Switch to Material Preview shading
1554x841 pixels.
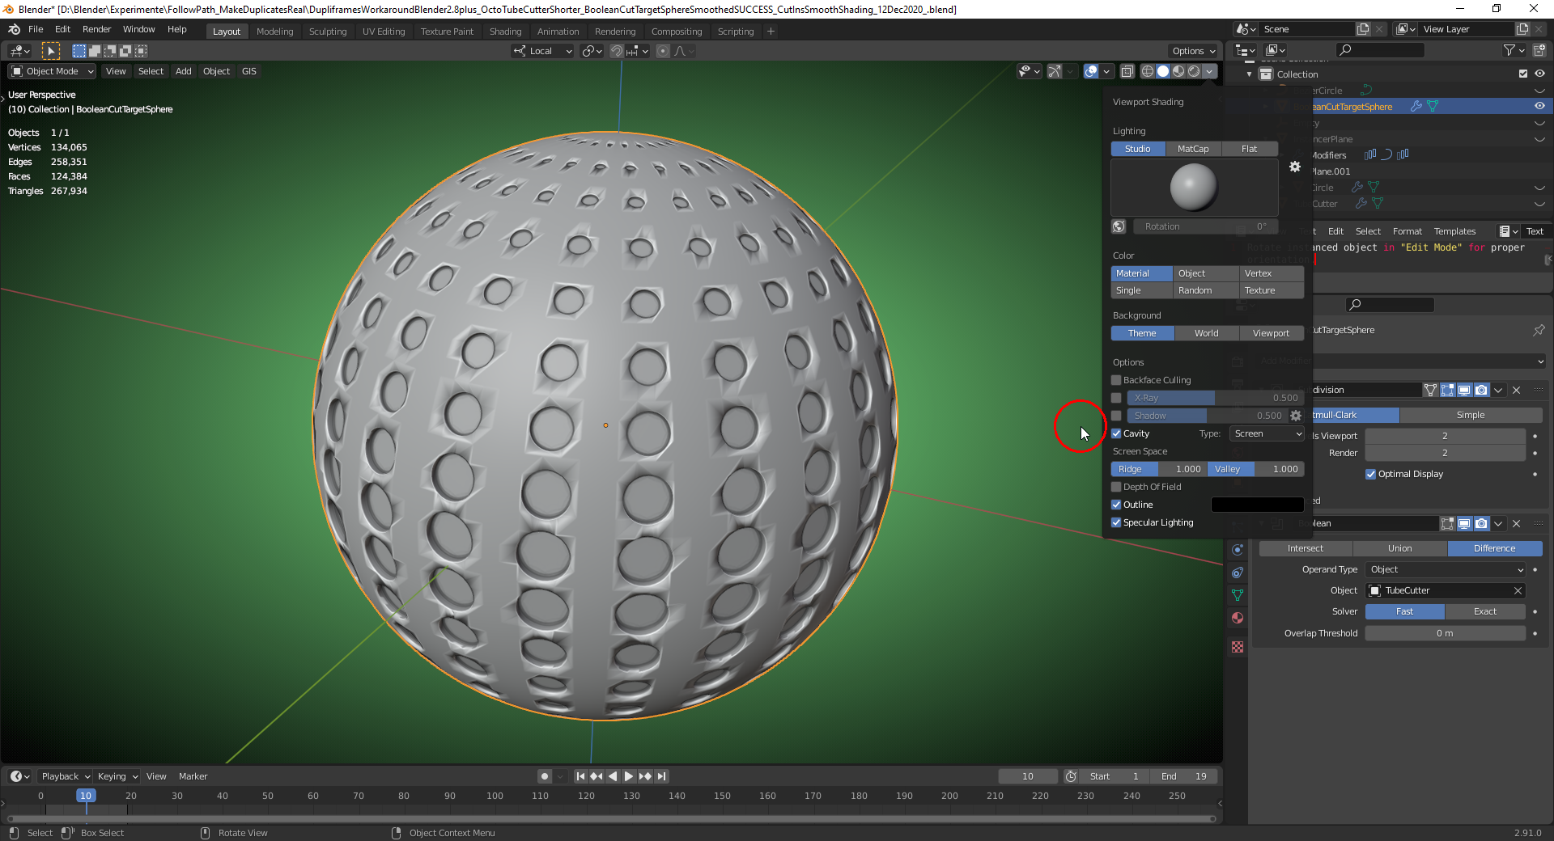pyautogui.click(x=1178, y=71)
